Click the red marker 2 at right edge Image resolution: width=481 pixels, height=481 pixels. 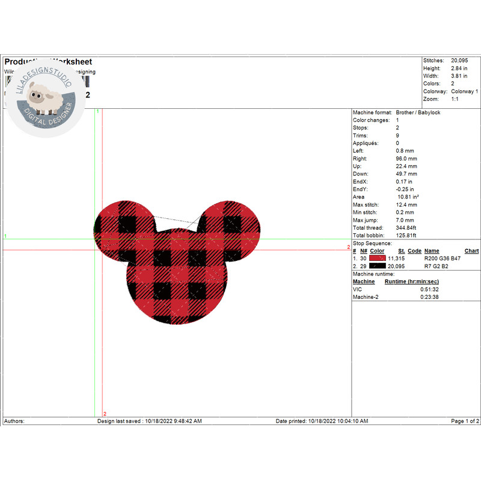pos(348,247)
